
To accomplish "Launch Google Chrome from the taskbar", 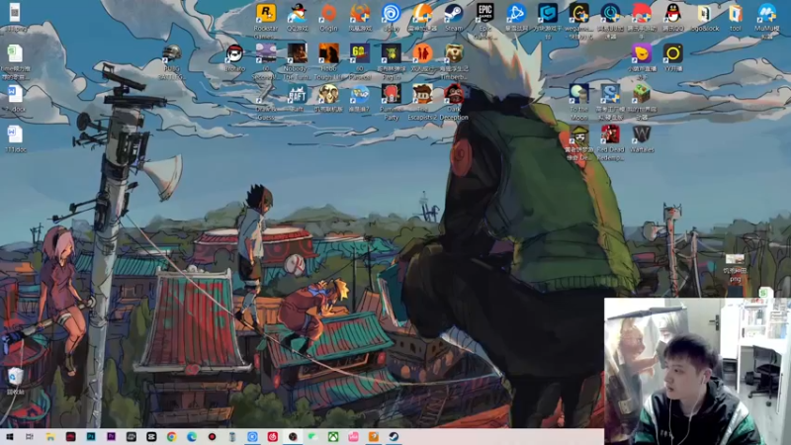I will [171, 437].
